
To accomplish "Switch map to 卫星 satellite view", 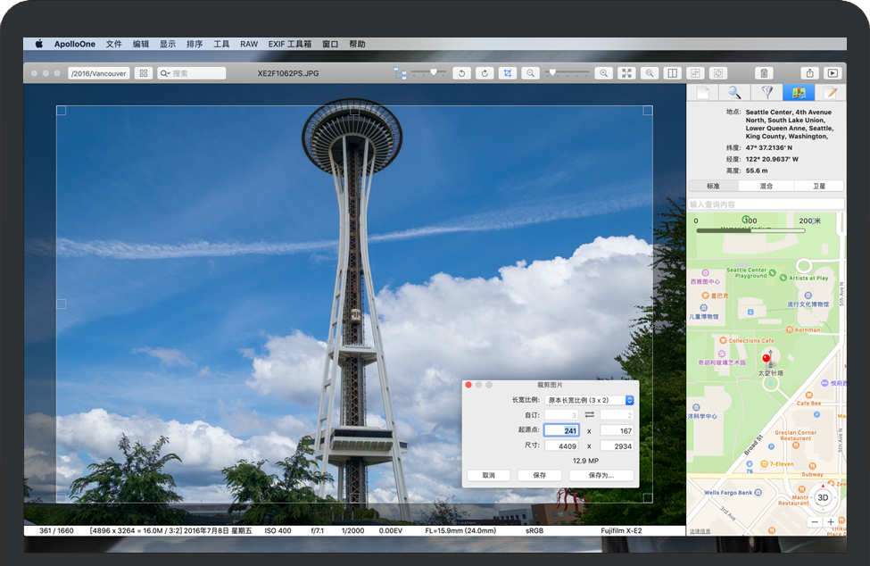I will [817, 186].
